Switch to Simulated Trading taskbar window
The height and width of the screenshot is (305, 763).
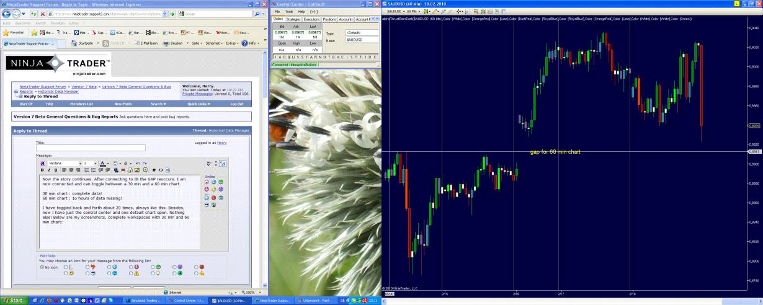click(145, 300)
